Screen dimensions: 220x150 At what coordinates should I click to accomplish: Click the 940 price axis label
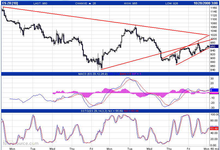point(213,50)
